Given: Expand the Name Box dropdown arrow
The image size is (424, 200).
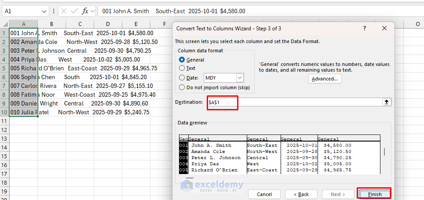Looking at the screenshot, I should 44,11.
